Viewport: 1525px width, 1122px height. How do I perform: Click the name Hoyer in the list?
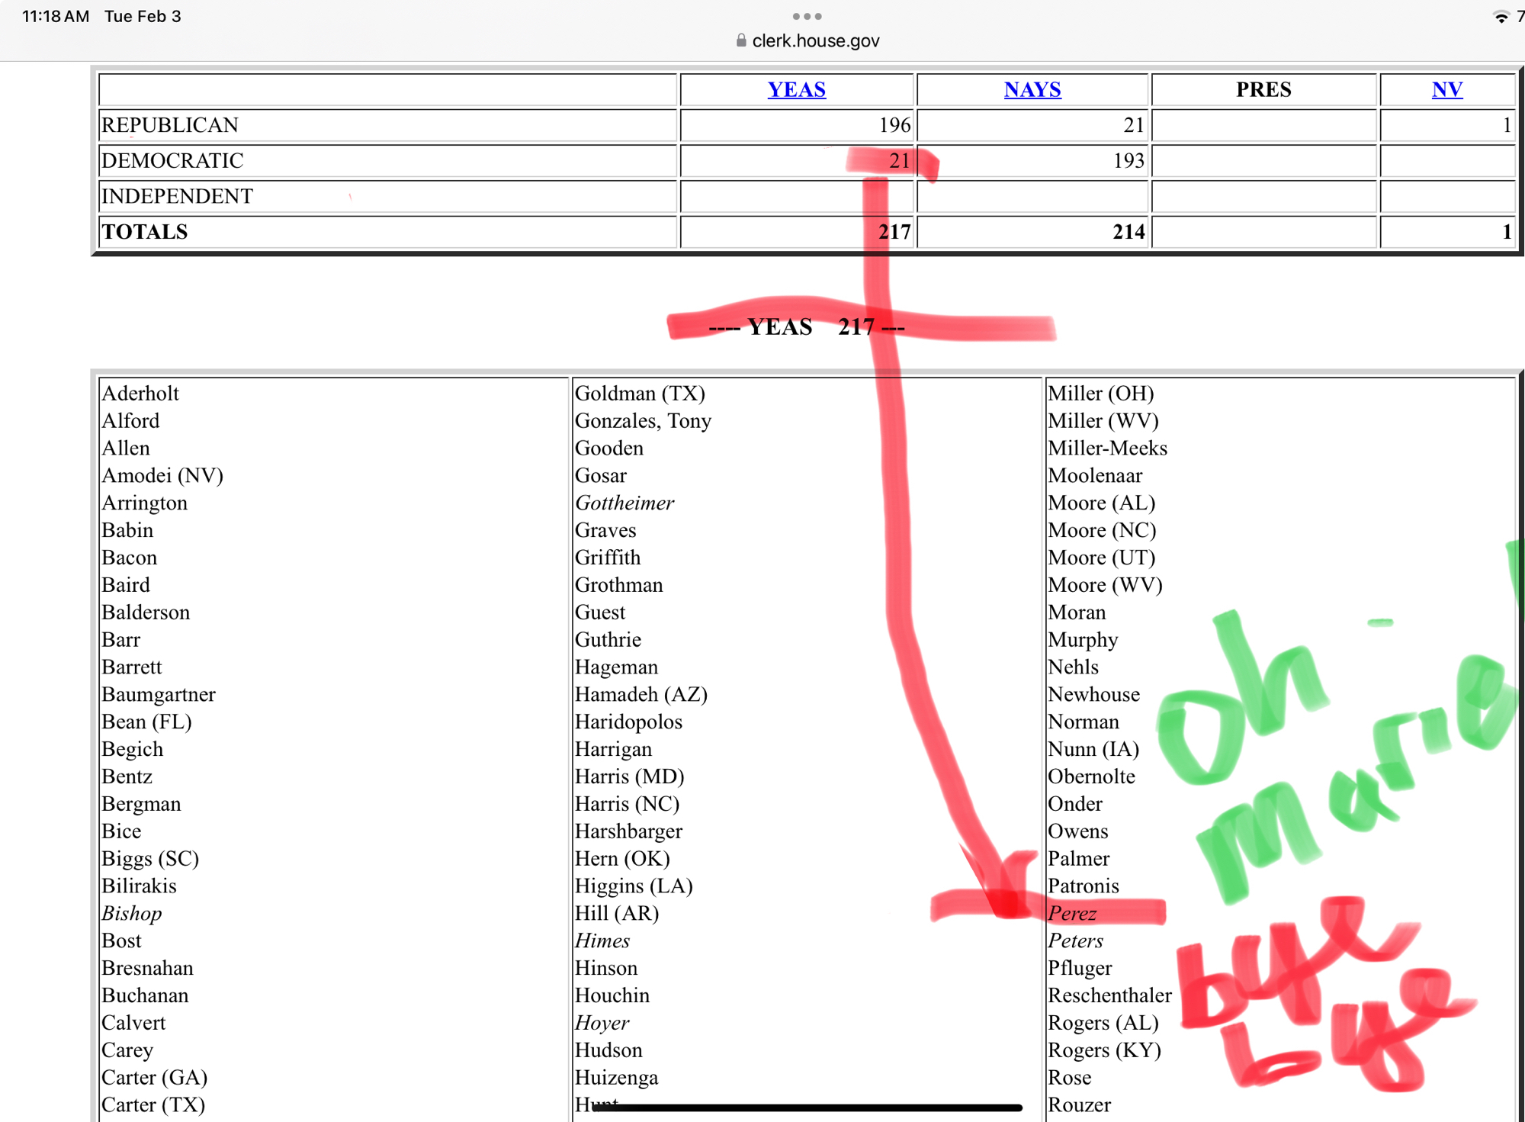pos(602,1023)
